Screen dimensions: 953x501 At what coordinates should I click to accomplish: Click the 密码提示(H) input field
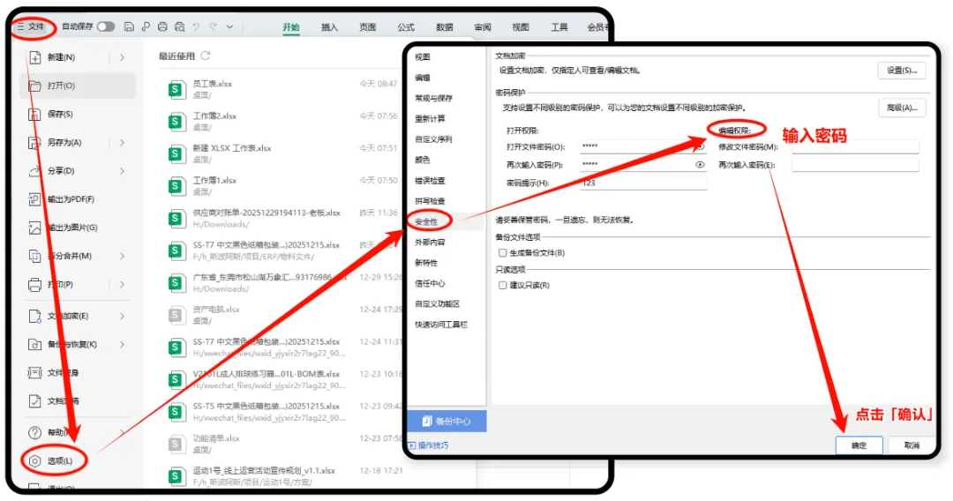tap(643, 183)
